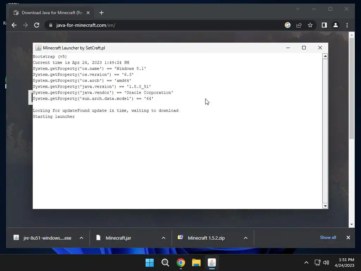Click 'Looking for update' console line
Image resolution: width=361 pixels, height=271 pixels.
(105, 110)
